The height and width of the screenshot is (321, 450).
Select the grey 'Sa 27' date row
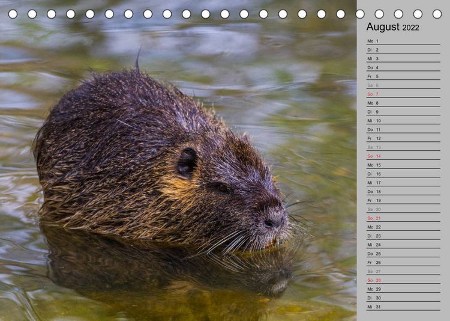point(403,272)
